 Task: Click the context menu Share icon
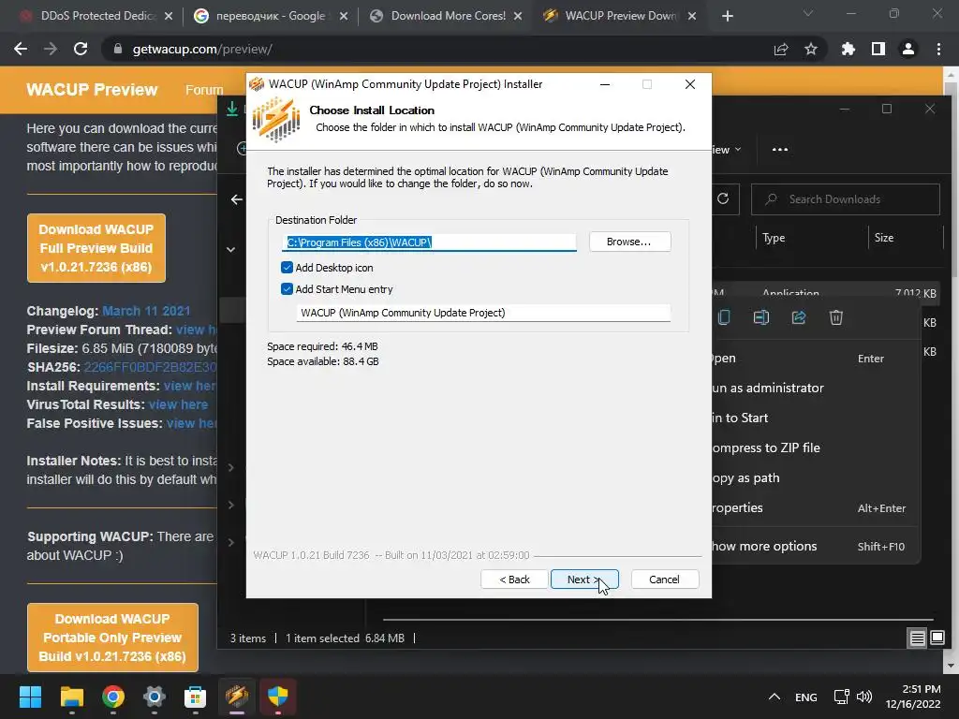click(x=799, y=317)
